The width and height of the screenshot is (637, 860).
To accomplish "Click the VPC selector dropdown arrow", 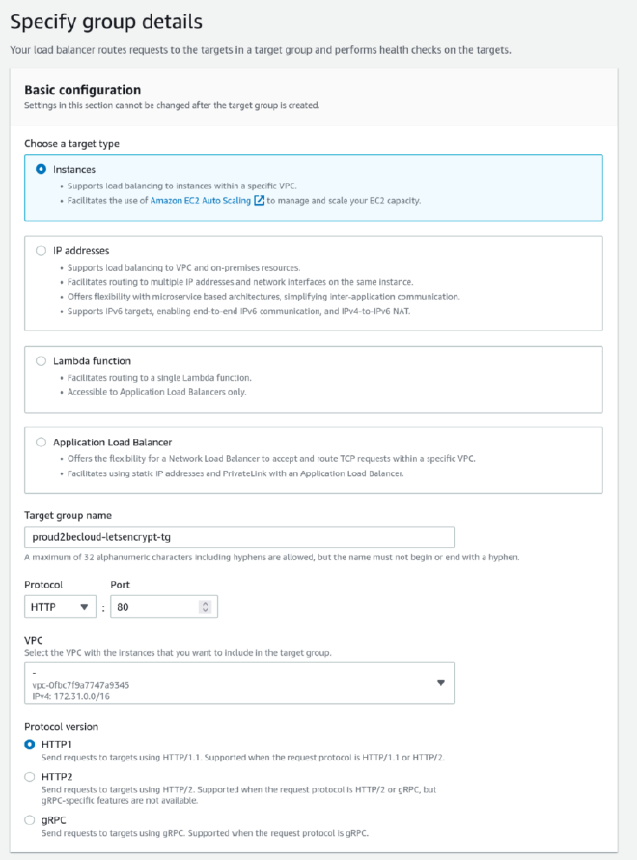I will (440, 683).
